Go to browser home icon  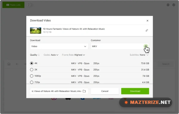(x=9, y=64)
